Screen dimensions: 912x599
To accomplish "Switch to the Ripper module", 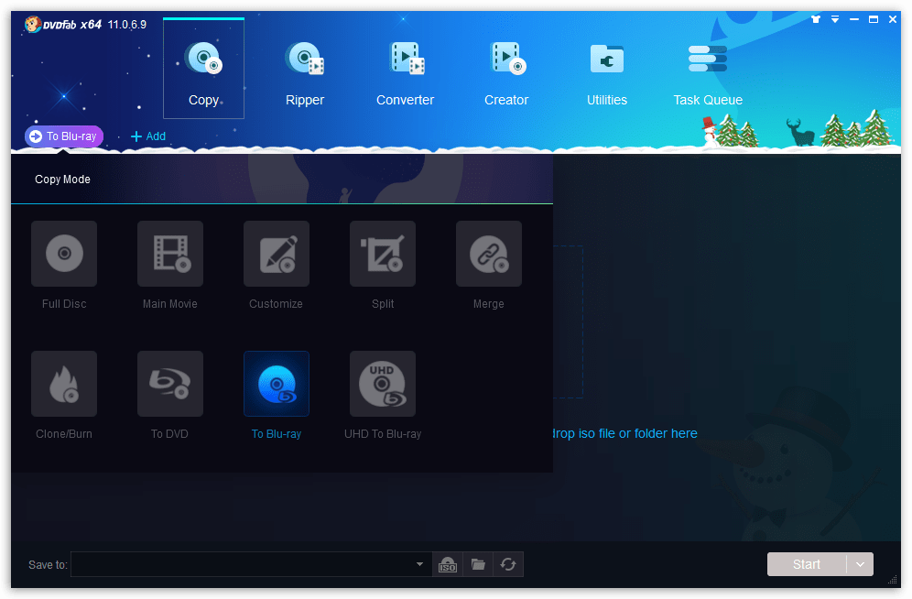I will tap(304, 73).
